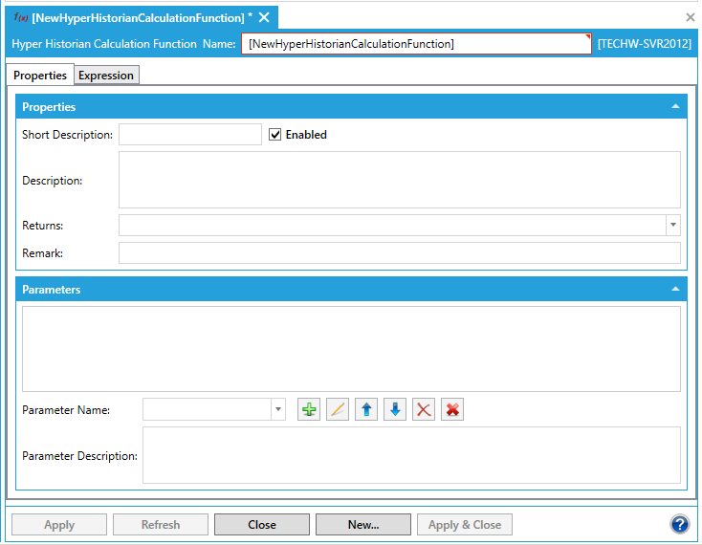The width and height of the screenshot is (702, 545).
Task: Collapse the Properties section
Action: (x=675, y=107)
